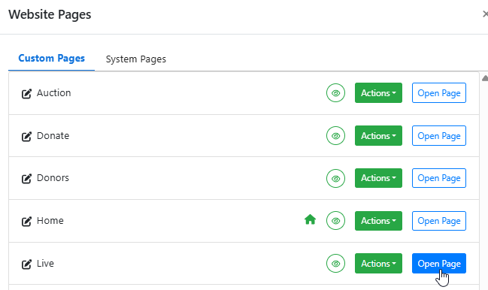Click the edit pencil icon beside Home
The image size is (488, 290).
pyautogui.click(x=26, y=221)
